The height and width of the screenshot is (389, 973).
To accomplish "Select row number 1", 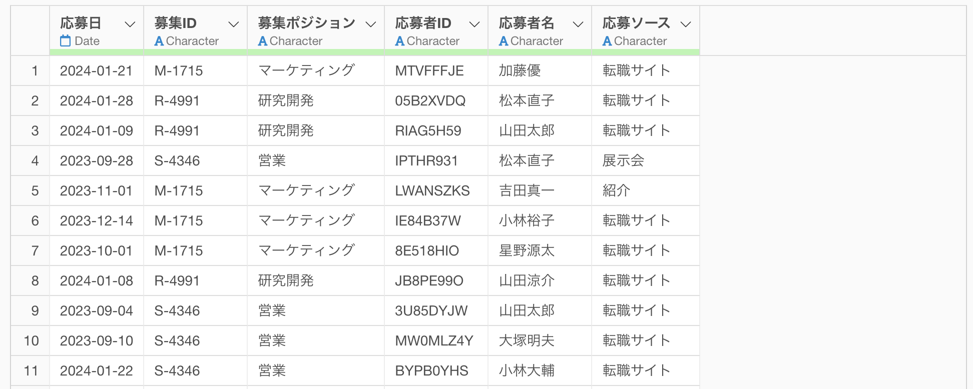I will pyautogui.click(x=35, y=70).
